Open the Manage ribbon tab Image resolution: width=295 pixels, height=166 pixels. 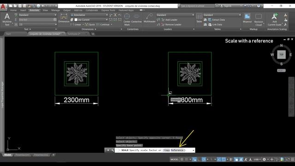[55, 10]
